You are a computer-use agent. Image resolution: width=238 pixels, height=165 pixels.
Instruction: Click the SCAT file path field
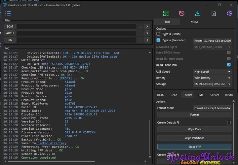(x=77, y=27)
